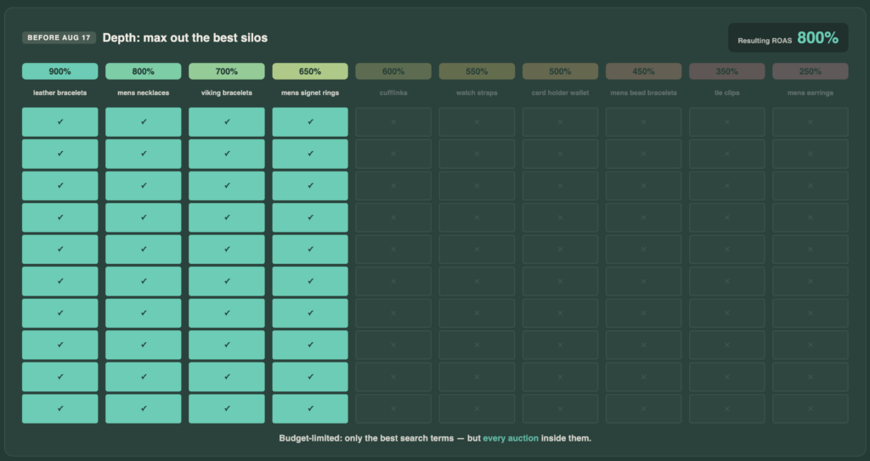Select the 700% badge above viking bracelets
Screen dimensions: 870x461
(226, 71)
